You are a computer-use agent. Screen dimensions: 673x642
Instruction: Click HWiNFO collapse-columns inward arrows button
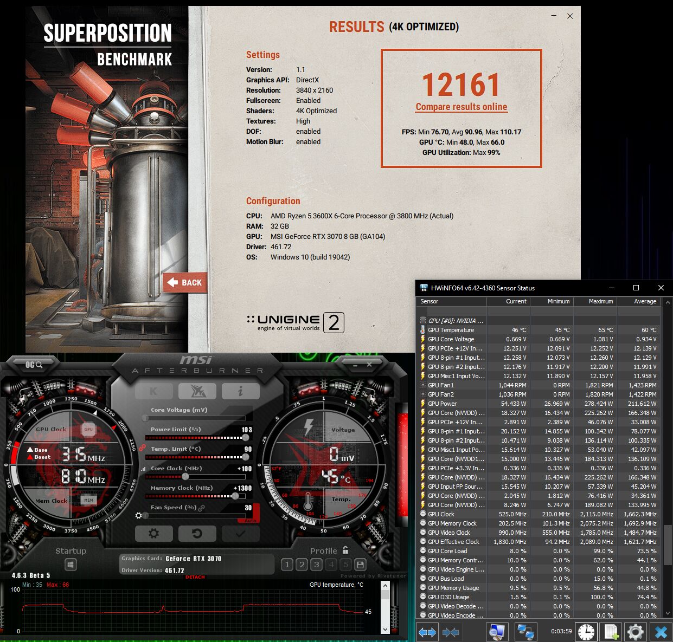(x=451, y=632)
